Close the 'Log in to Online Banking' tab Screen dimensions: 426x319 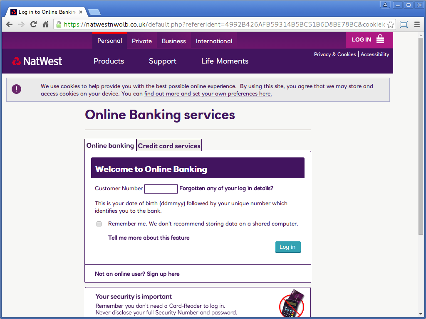pos(81,12)
